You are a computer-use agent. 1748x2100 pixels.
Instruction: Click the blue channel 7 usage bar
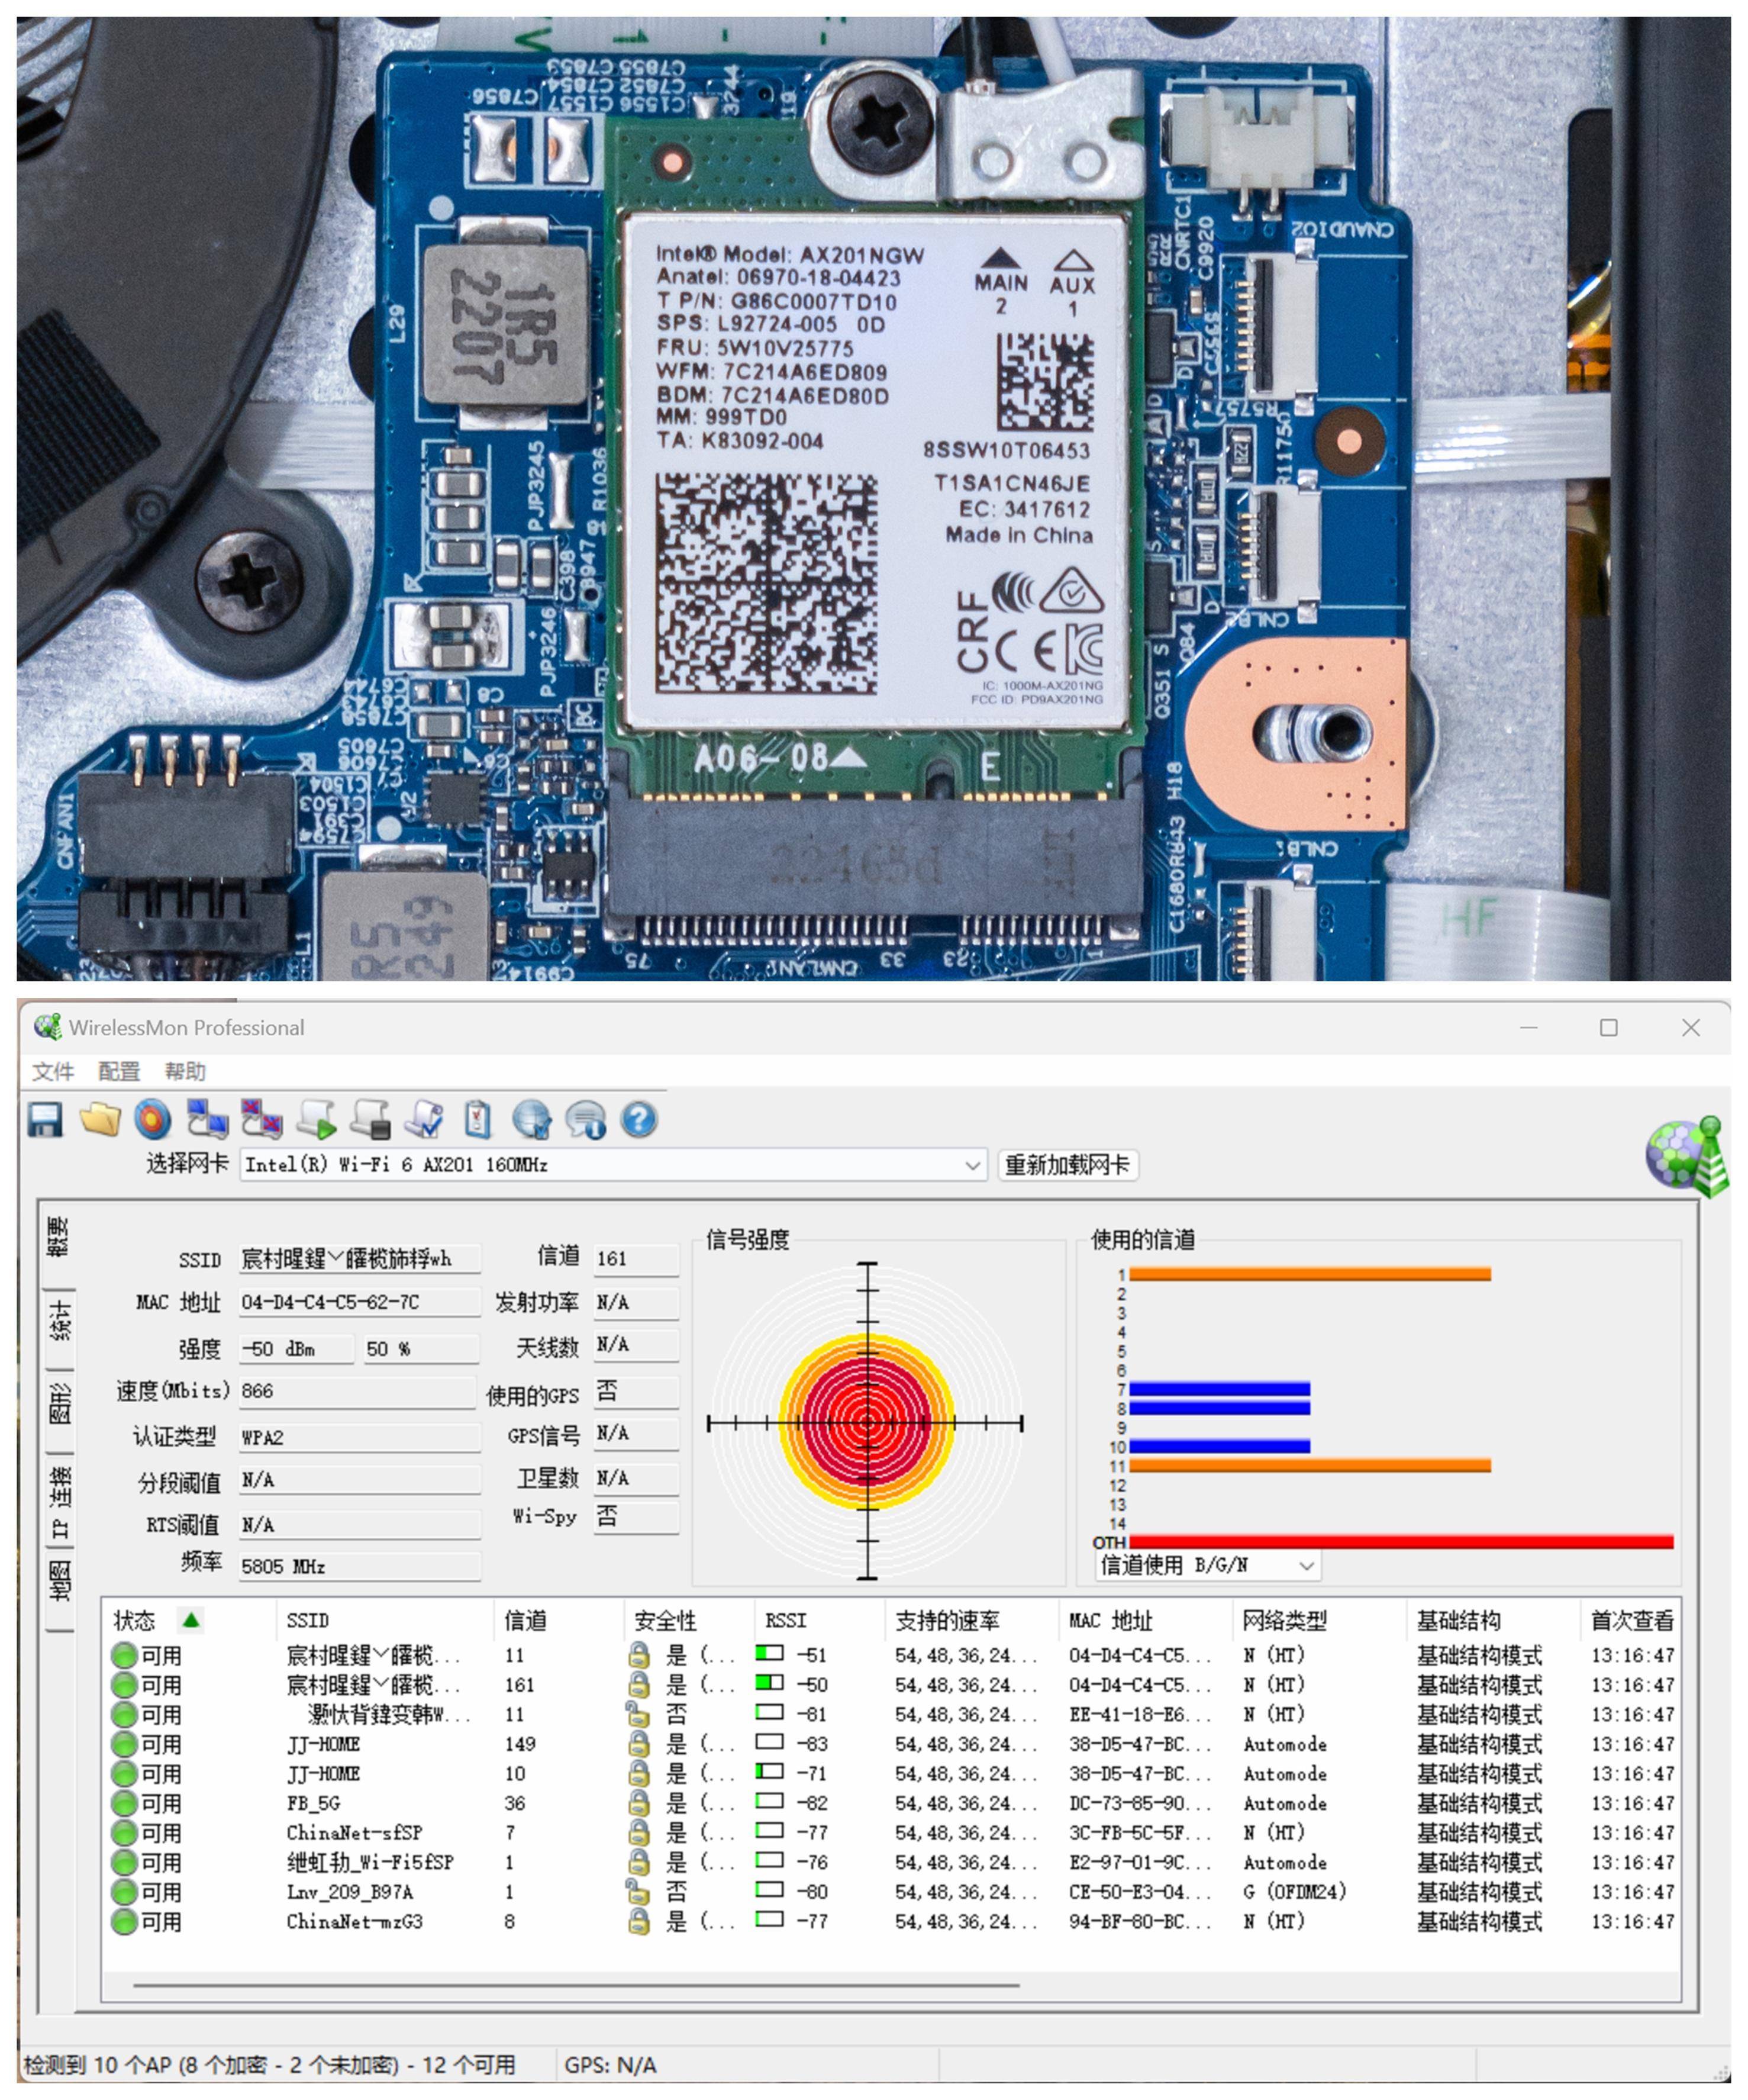point(1219,1389)
